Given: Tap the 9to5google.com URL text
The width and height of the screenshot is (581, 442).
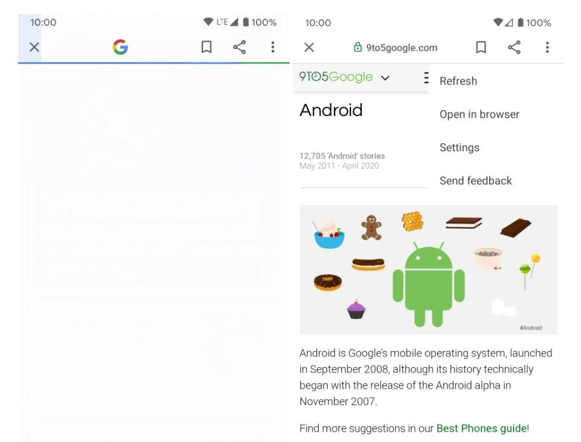Looking at the screenshot, I should click(x=401, y=48).
